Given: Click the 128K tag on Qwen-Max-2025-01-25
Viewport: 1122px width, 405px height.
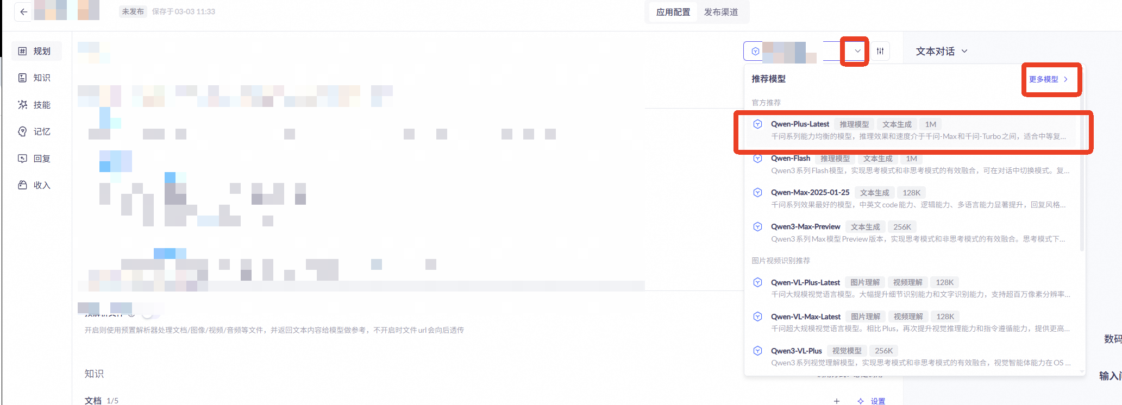Looking at the screenshot, I should 911,193.
